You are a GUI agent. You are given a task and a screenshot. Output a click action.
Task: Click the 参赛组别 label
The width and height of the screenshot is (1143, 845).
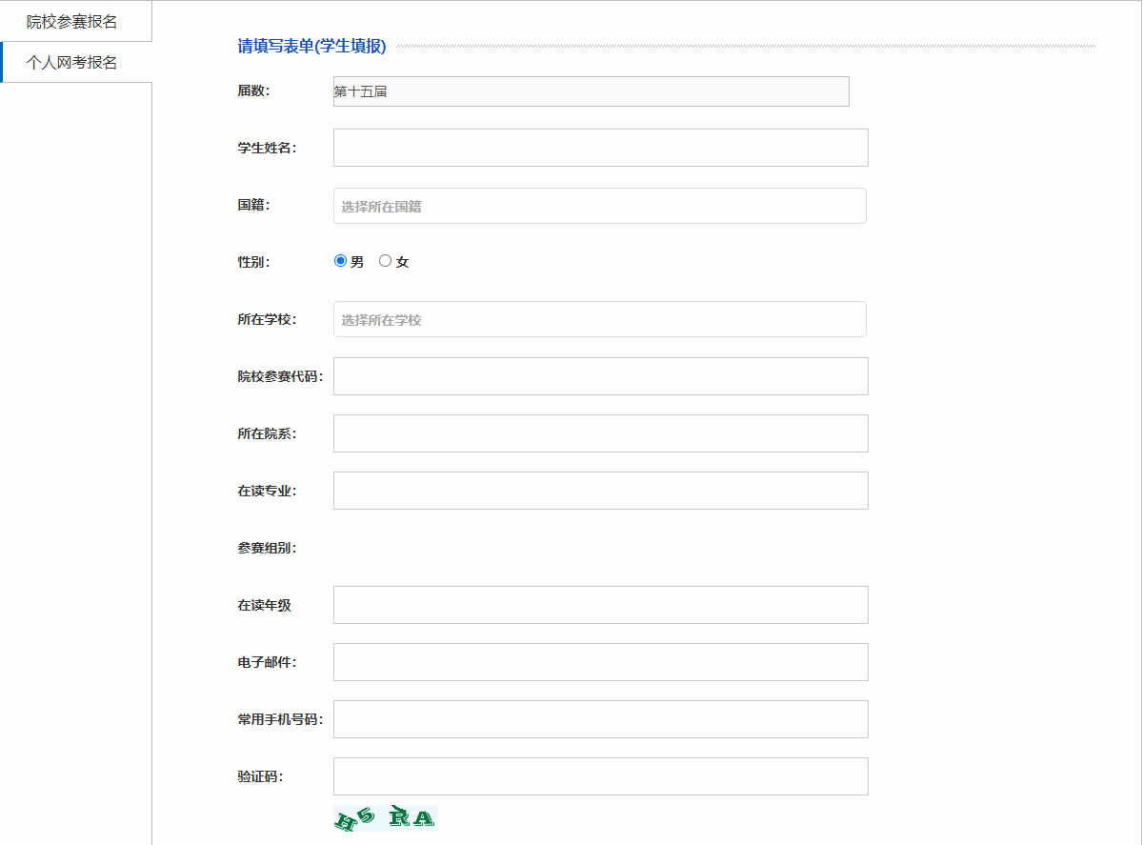pos(268,548)
